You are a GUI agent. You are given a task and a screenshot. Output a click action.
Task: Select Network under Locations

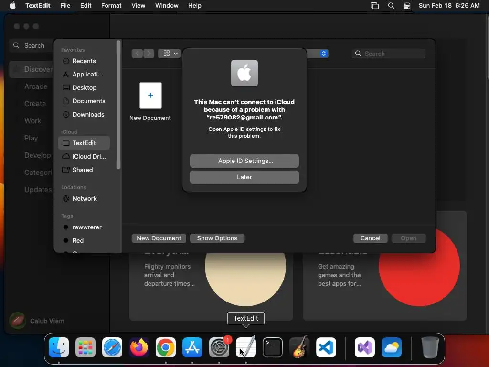click(x=84, y=198)
